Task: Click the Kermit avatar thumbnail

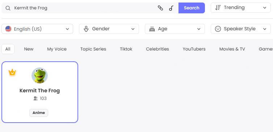Action: [x=39, y=75]
